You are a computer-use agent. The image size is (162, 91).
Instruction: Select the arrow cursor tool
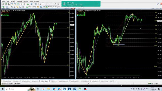point(40,4)
